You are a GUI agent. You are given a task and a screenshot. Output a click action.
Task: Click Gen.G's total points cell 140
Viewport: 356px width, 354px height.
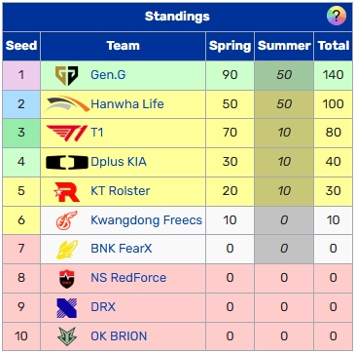pos(334,75)
